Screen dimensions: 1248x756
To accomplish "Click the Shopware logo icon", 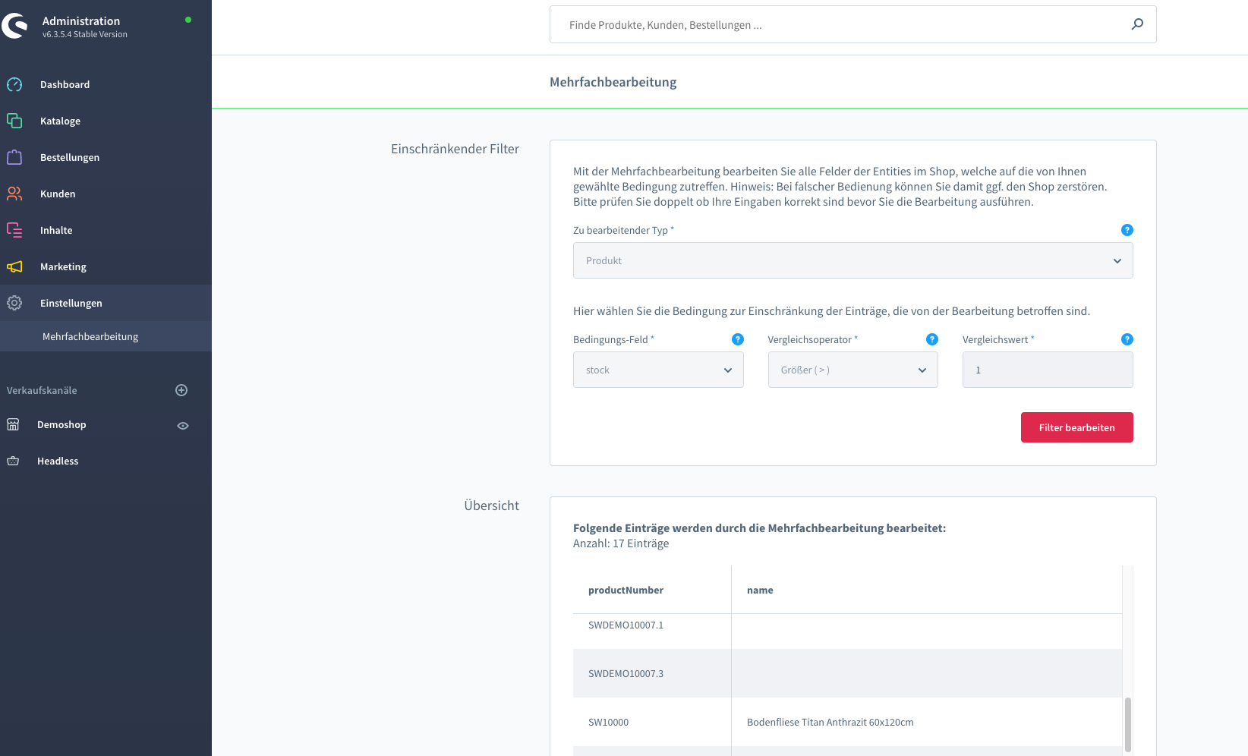I will pos(15,26).
